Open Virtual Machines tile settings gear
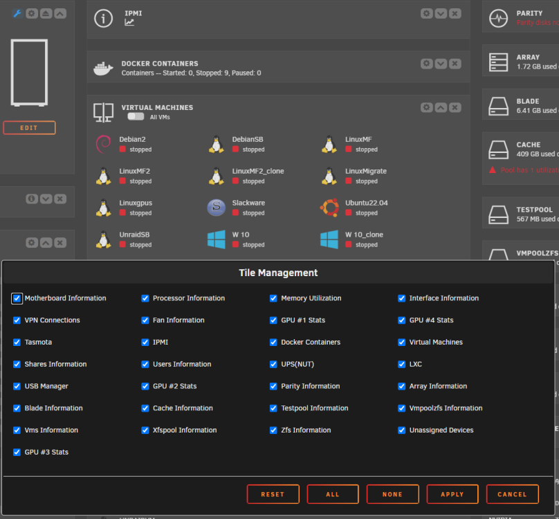This screenshot has width=559, height=519. pos(426,107)
